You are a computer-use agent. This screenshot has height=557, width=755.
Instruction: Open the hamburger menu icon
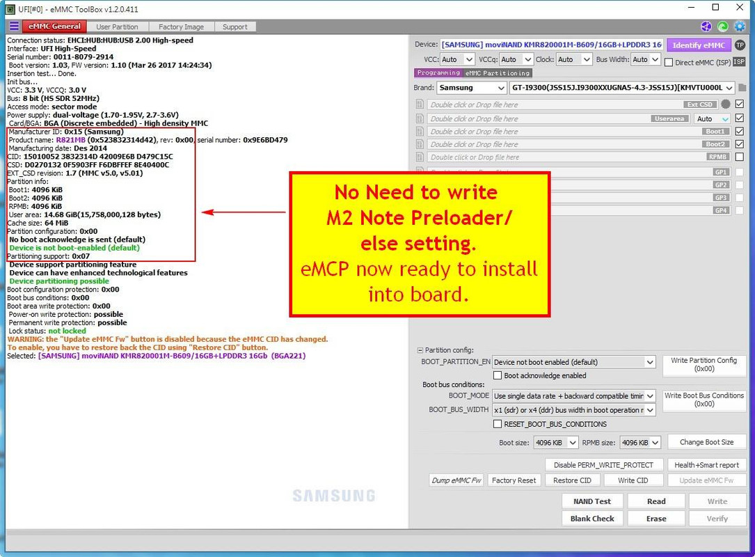[x=14, y=26]
